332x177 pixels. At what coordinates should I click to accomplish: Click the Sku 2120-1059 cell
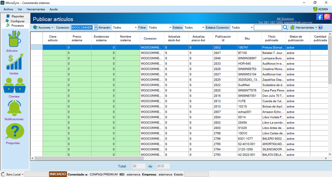click(249, 149)
